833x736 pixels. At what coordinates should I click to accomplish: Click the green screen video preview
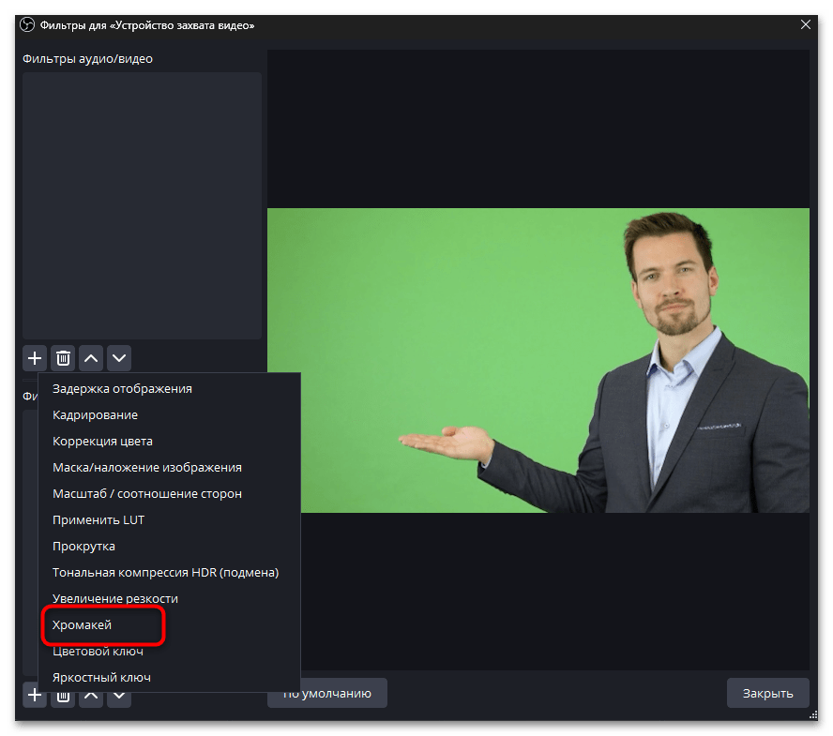pyautogui.click(x=538, y=360)
